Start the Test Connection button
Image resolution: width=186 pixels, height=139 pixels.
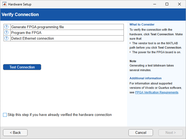pos(22,67)
